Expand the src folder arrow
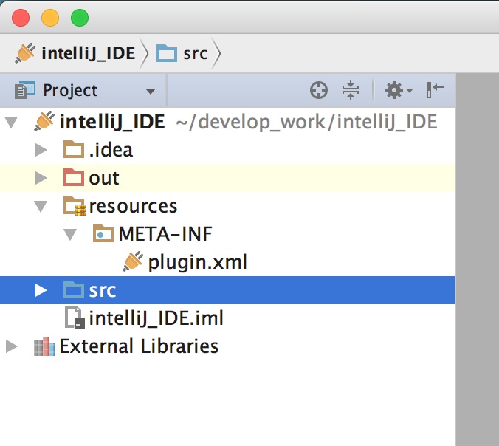The width and height of the screenshot is (499, 446). coord(41,290)
